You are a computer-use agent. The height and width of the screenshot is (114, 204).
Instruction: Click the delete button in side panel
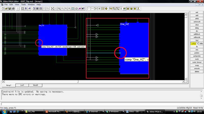197,72
